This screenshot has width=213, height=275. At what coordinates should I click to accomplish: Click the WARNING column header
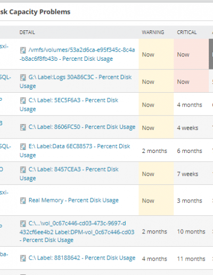(153, 33)
